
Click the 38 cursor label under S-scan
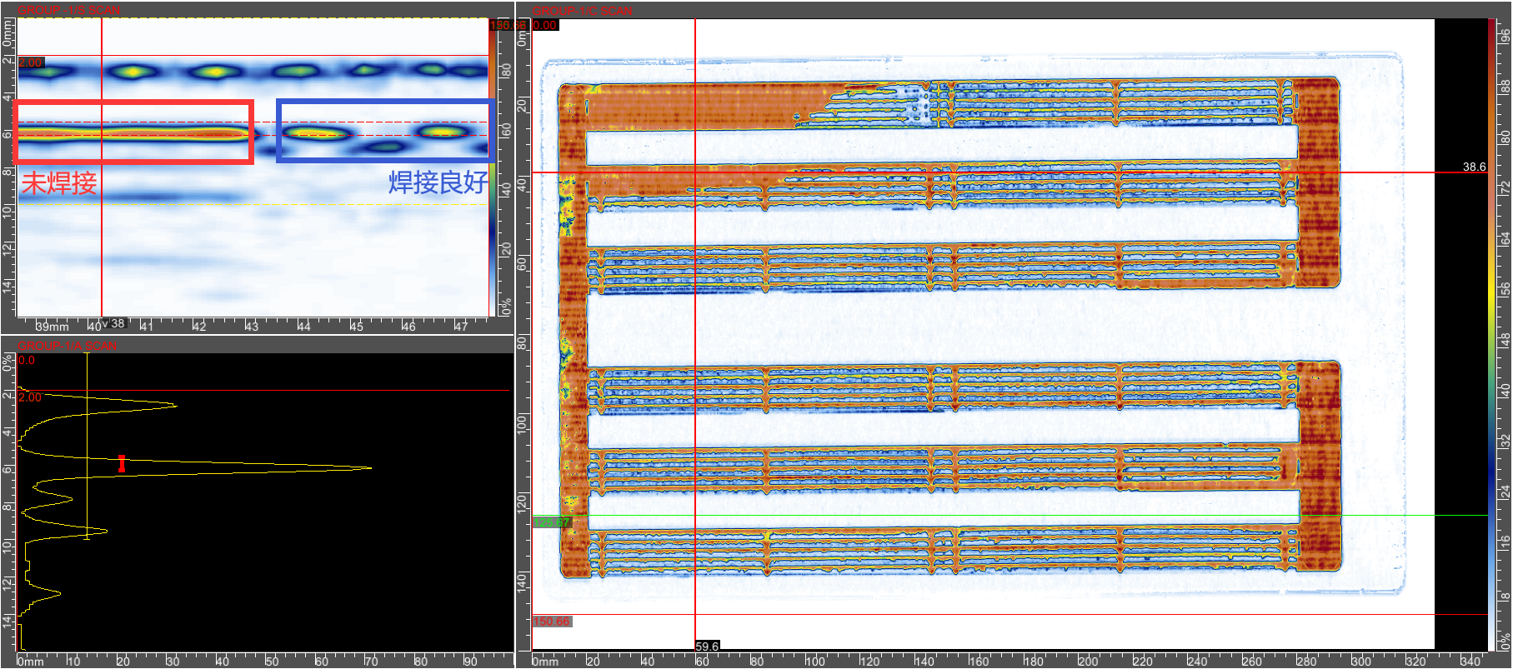(x=116, y=323)
